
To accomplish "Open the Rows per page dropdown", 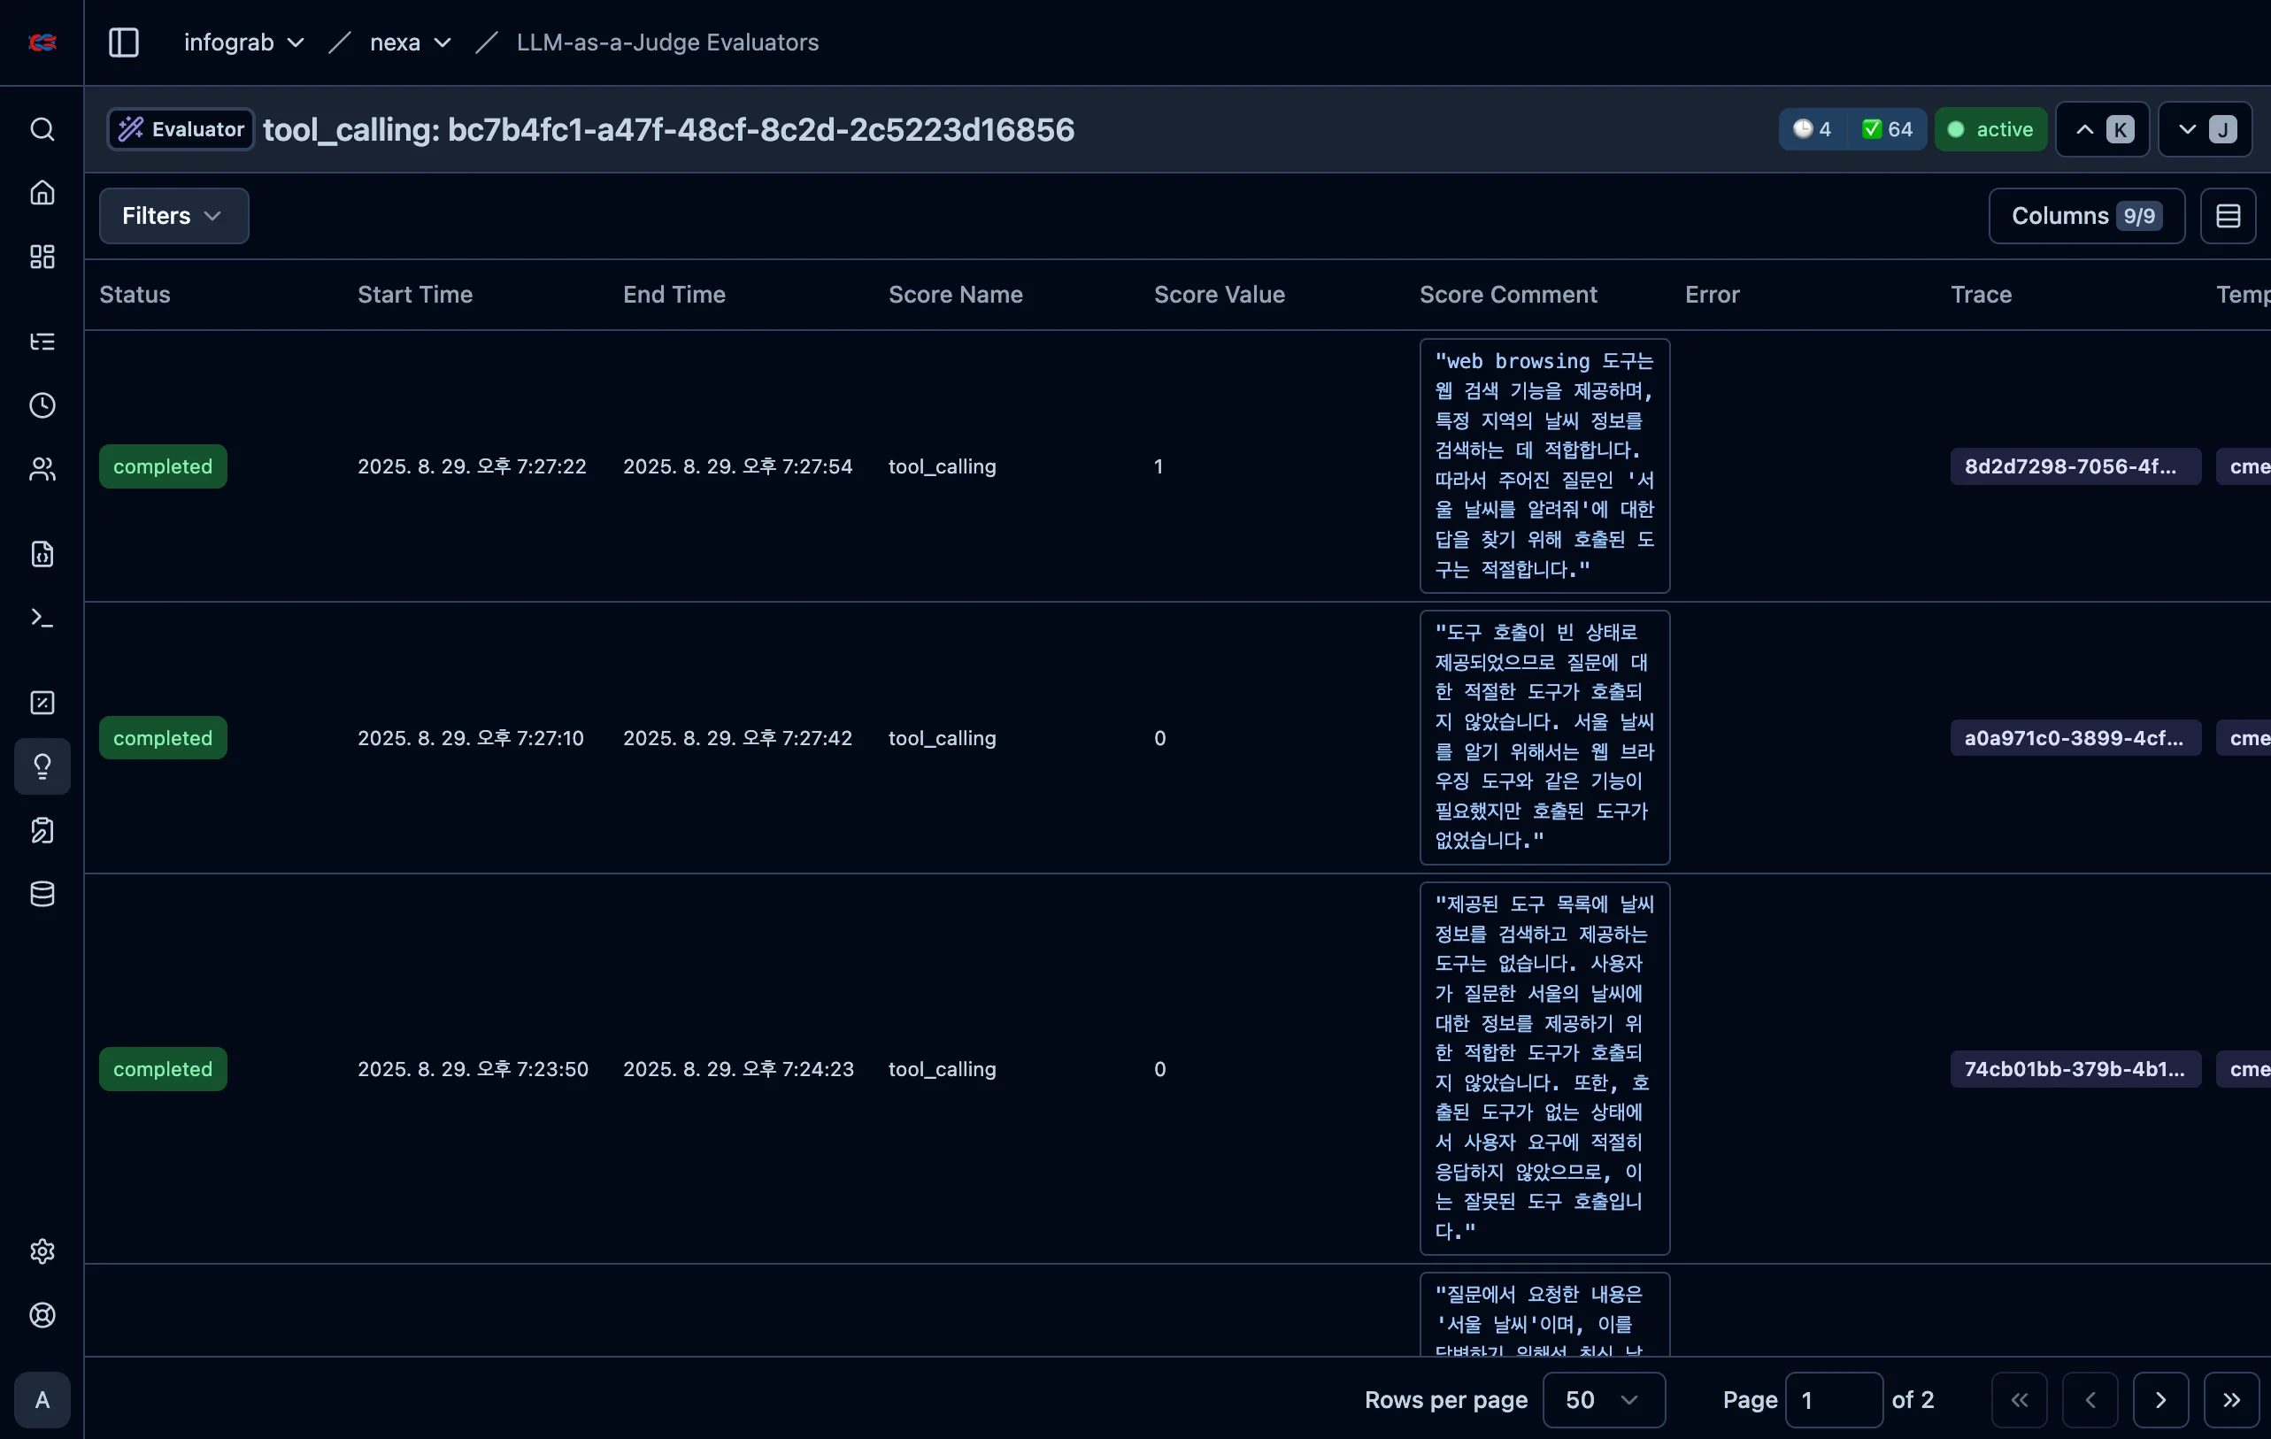I will [x=1602, y=1399].
